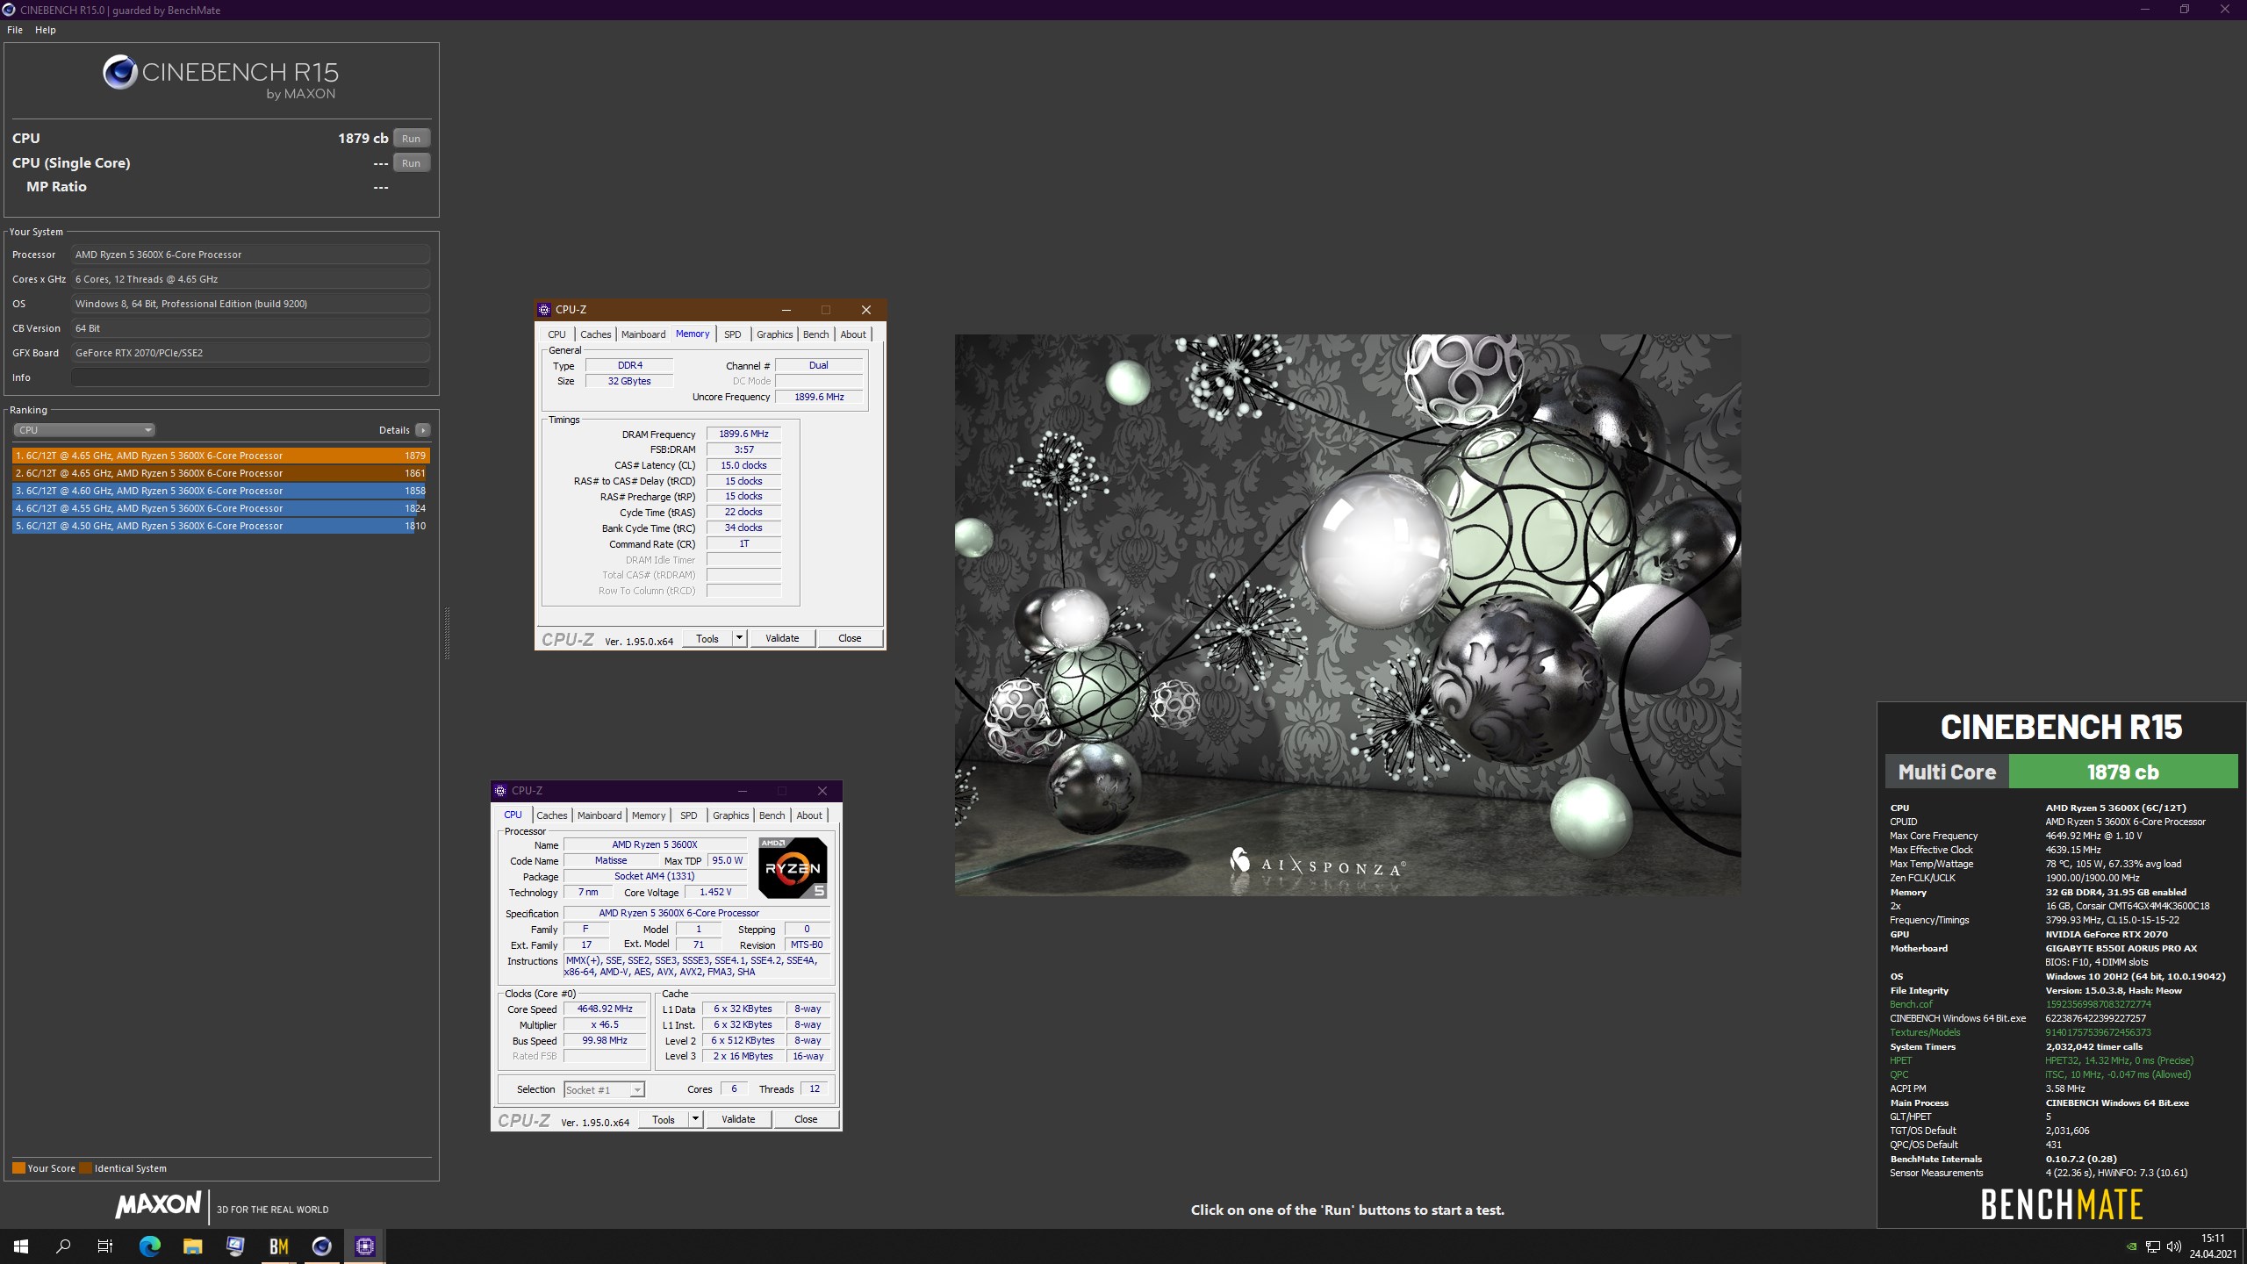2247x1264 pixels.
Task: Switch to Mainboard tab in Memory CPU-Z window
Action: (643, 334)
